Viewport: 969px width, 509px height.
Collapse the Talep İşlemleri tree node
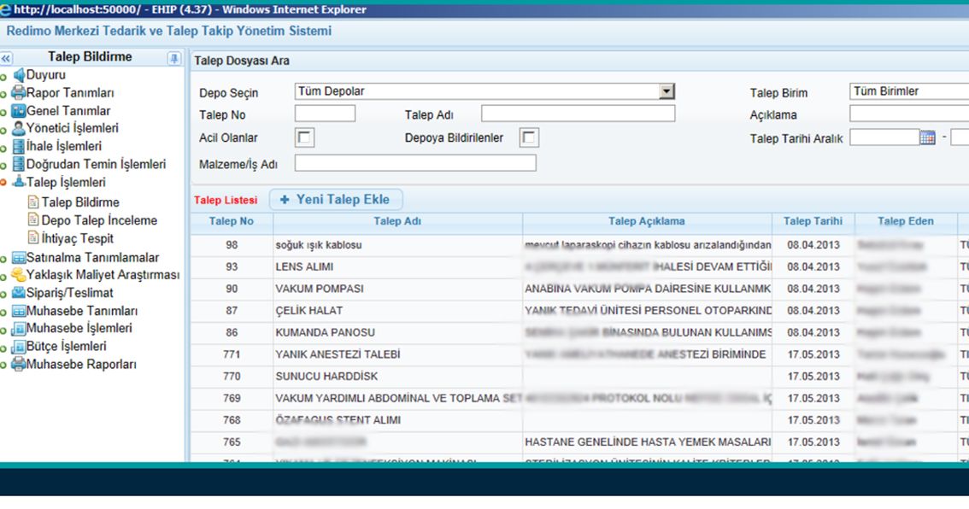pos(3,183)
